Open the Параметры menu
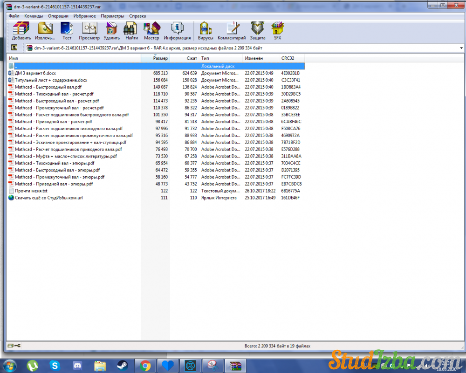The width and height of the screenshot is (466, 373). 112,16
